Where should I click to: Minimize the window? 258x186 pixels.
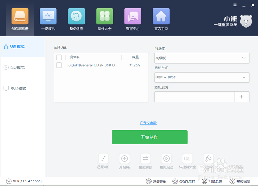244,5
